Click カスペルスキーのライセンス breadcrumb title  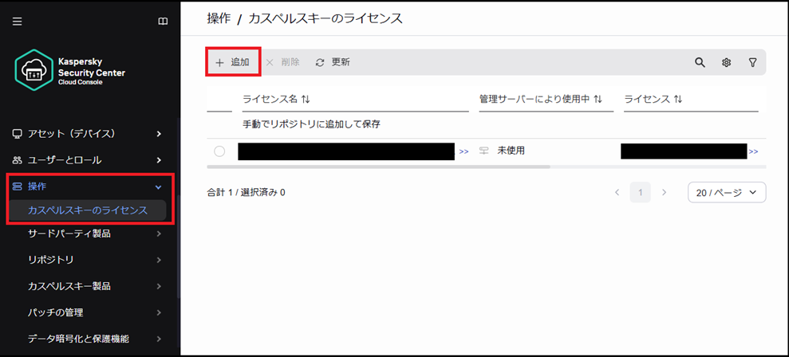point(325,18)
